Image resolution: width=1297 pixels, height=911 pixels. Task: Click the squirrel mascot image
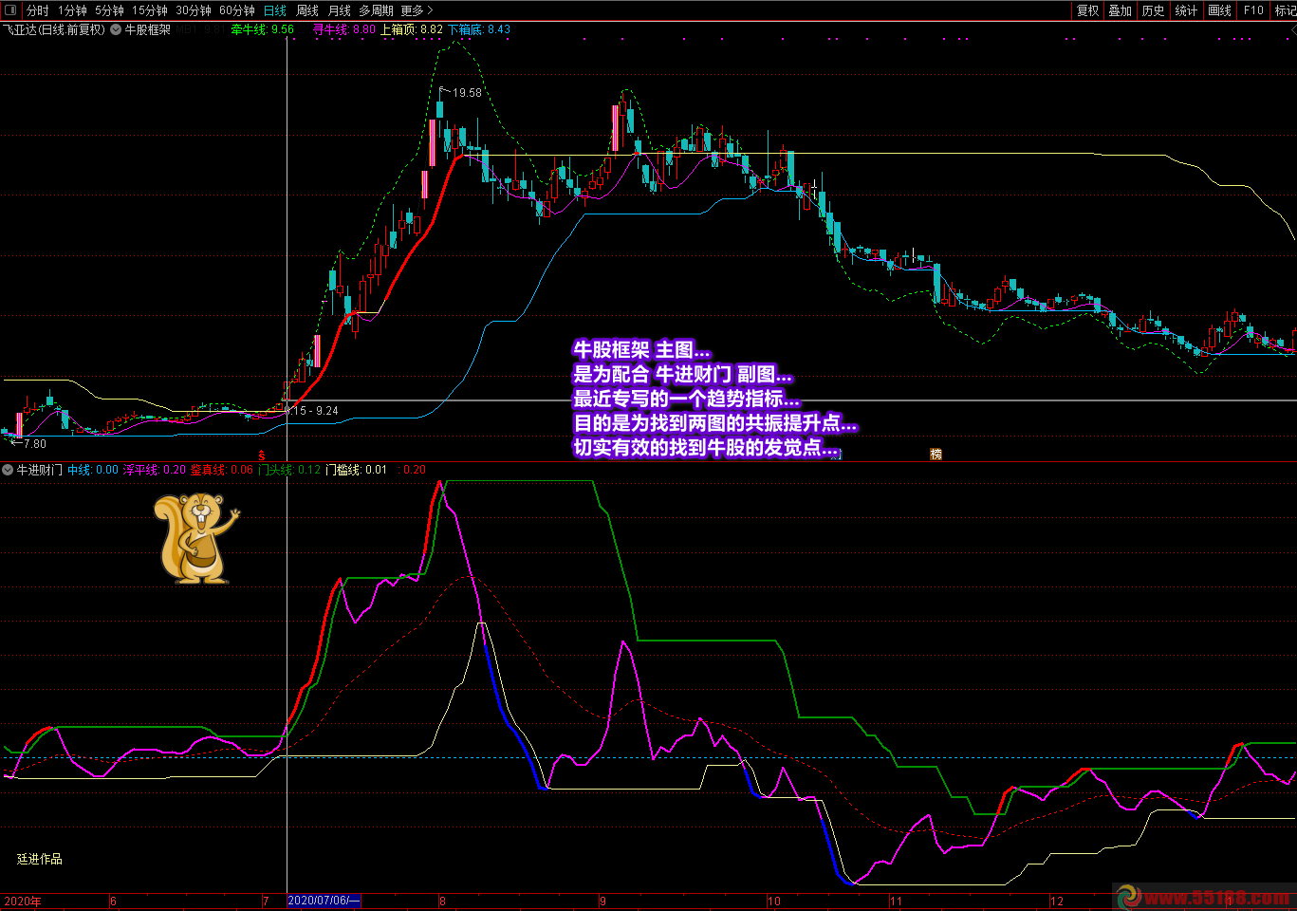(195, 537)
